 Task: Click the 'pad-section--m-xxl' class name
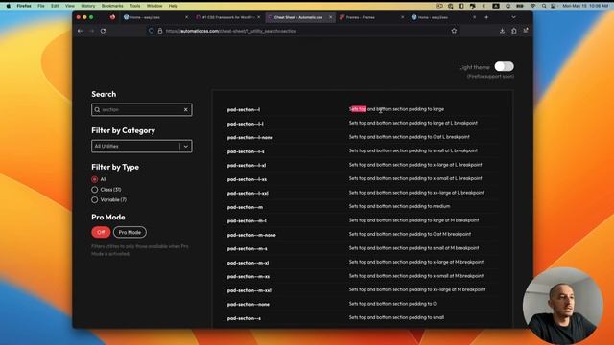pos(249,290)
